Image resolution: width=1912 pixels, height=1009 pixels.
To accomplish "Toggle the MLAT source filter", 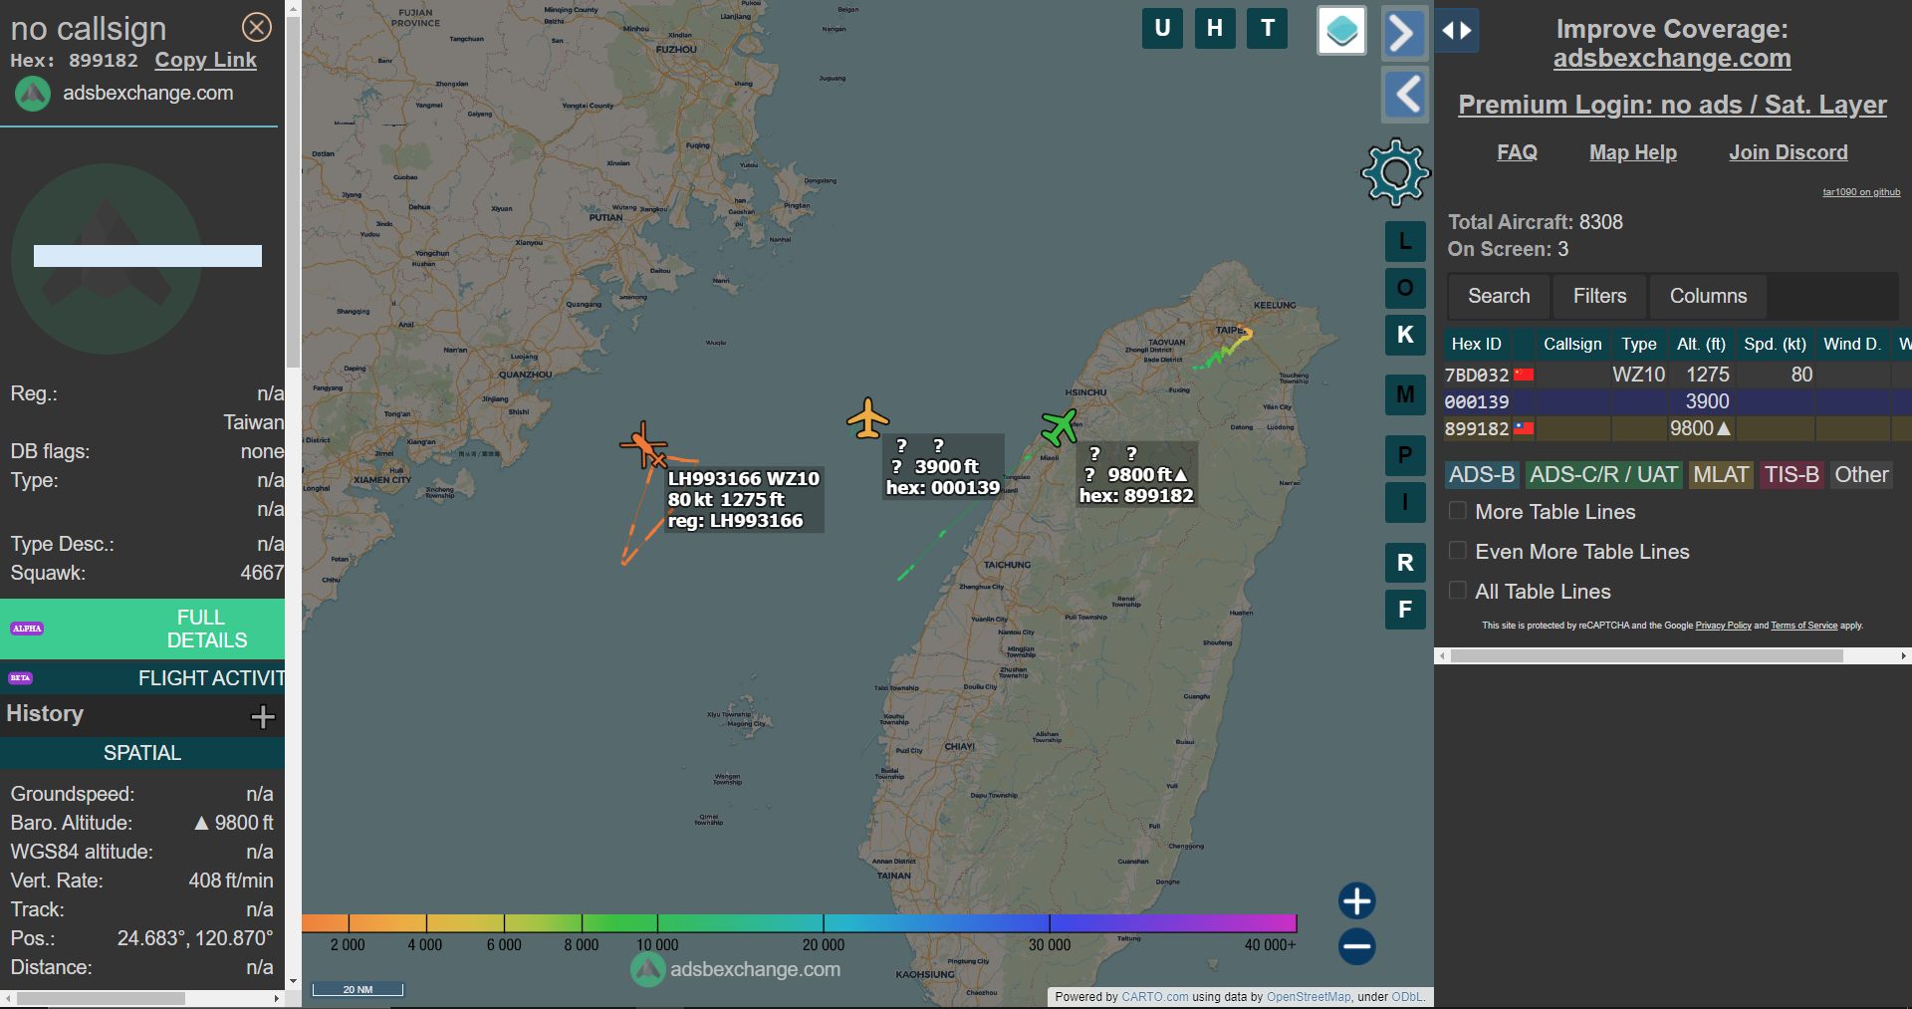I will 1721,475.
